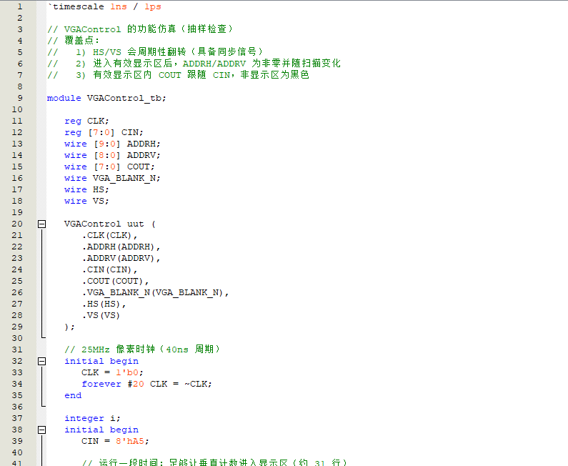This screenshot has height=466, width=568.
Task: Click the 'reg CLK;' declaration
Action: tap(86, 121)
